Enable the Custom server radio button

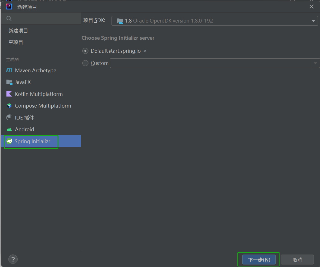click(x=85, y=63)
